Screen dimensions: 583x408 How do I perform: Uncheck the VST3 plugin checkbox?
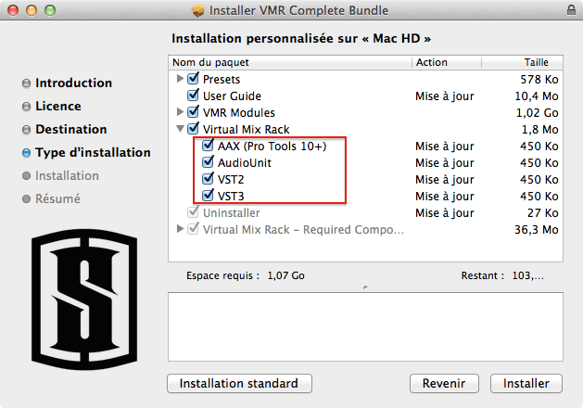pyautogui.click(x=208, y=197)
